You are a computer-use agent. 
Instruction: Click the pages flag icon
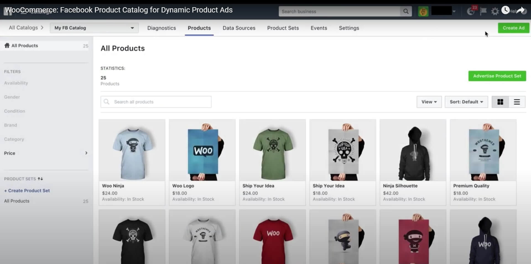coord(483,11)
